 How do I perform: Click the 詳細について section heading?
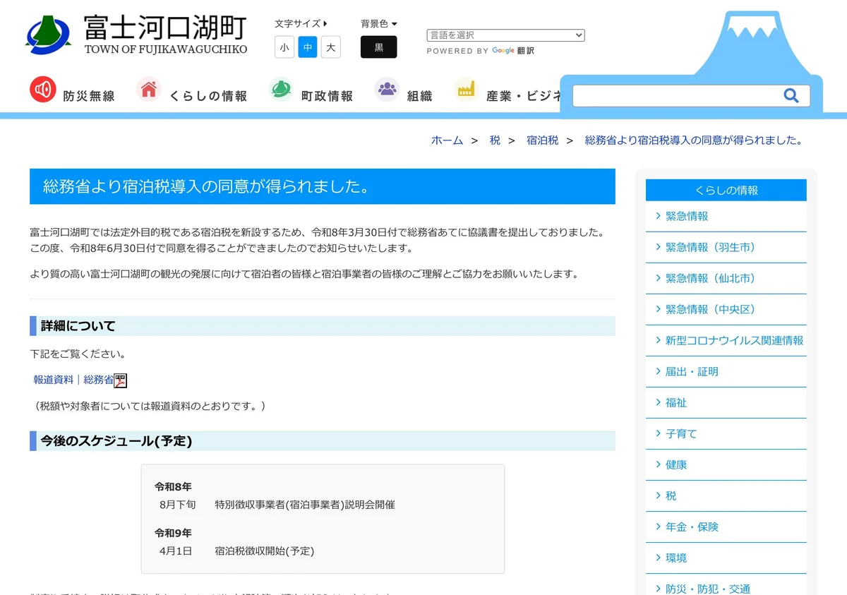click(78, 326)
